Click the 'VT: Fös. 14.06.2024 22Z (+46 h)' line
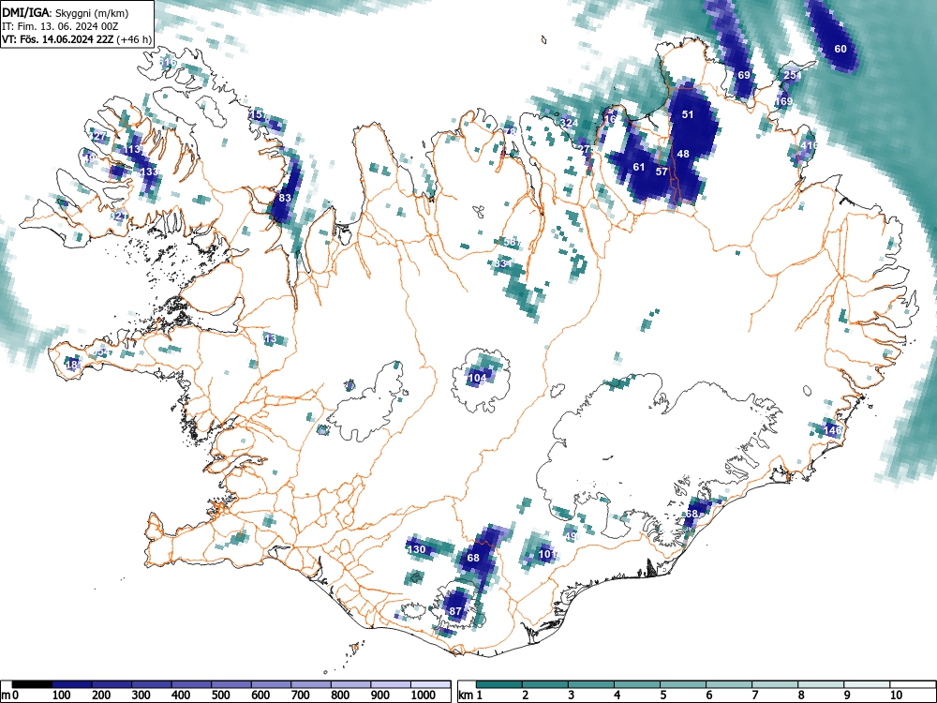The width and height of the screenshot is (937, 703). 77,39
